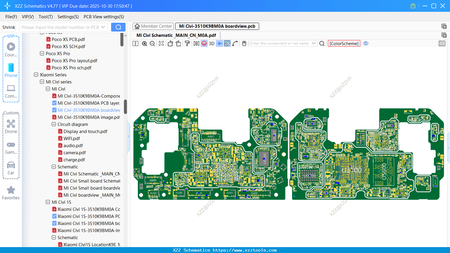The image size is (450, 253).
Task: Open the component search dropdown arrow
Action: (x=314, y=43)
